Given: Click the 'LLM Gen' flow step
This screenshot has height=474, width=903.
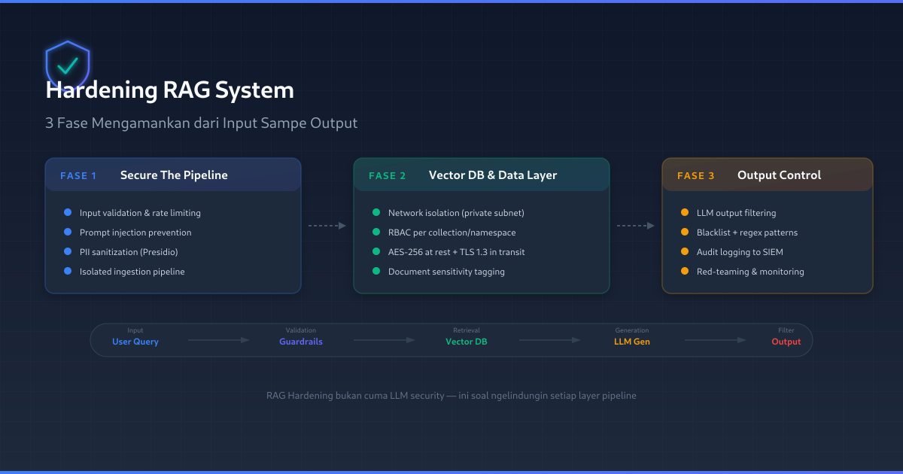Looking at the screenshot, I should click(x=632, y=342).
